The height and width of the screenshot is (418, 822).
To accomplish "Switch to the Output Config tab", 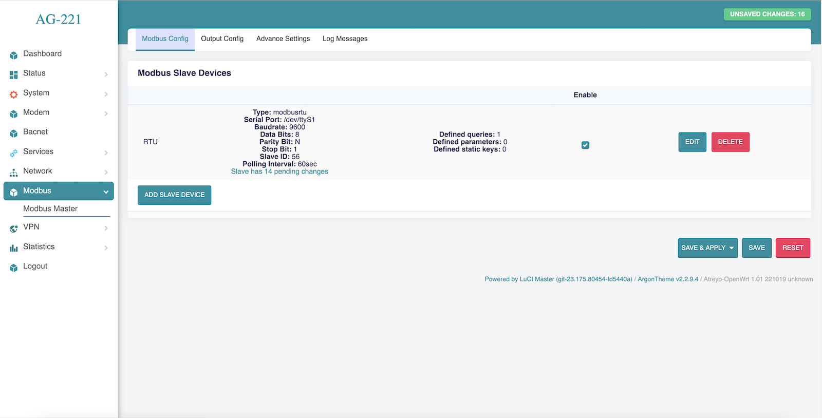I will 222,39.
